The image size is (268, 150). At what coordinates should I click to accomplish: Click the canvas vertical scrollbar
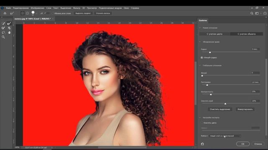[x=196, y=83]
